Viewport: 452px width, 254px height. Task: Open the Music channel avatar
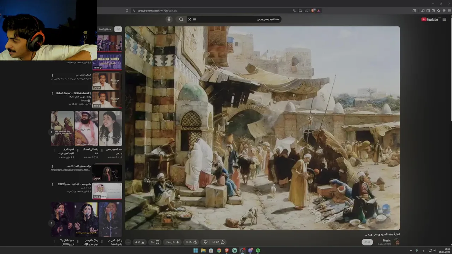[x=397, y=242]
